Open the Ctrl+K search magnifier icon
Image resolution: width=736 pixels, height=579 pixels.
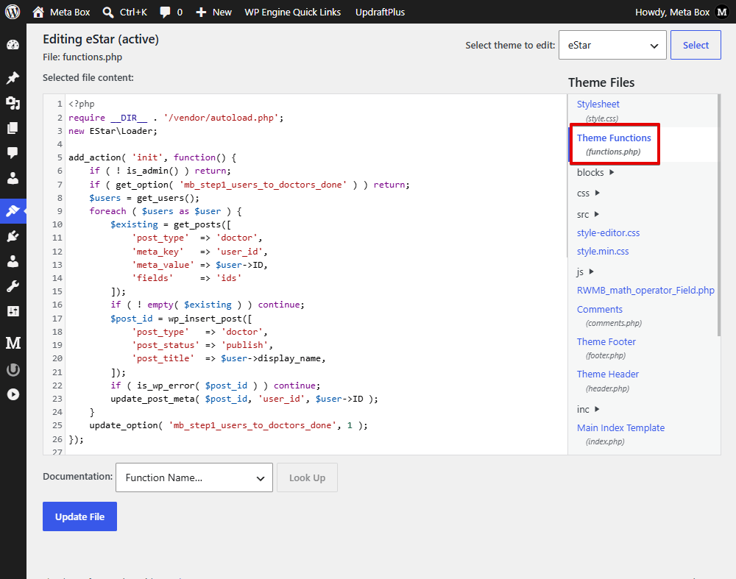click(108, 13)
